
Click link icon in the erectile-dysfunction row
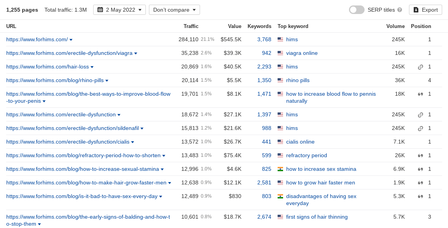point(420,115)
